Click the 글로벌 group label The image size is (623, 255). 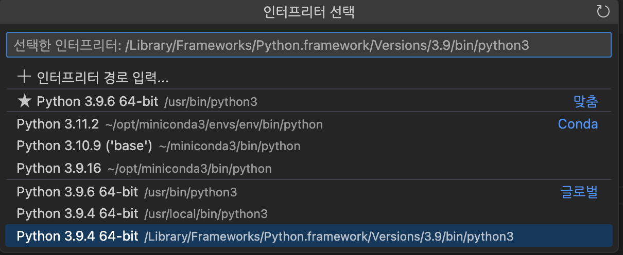click(579, 192)
